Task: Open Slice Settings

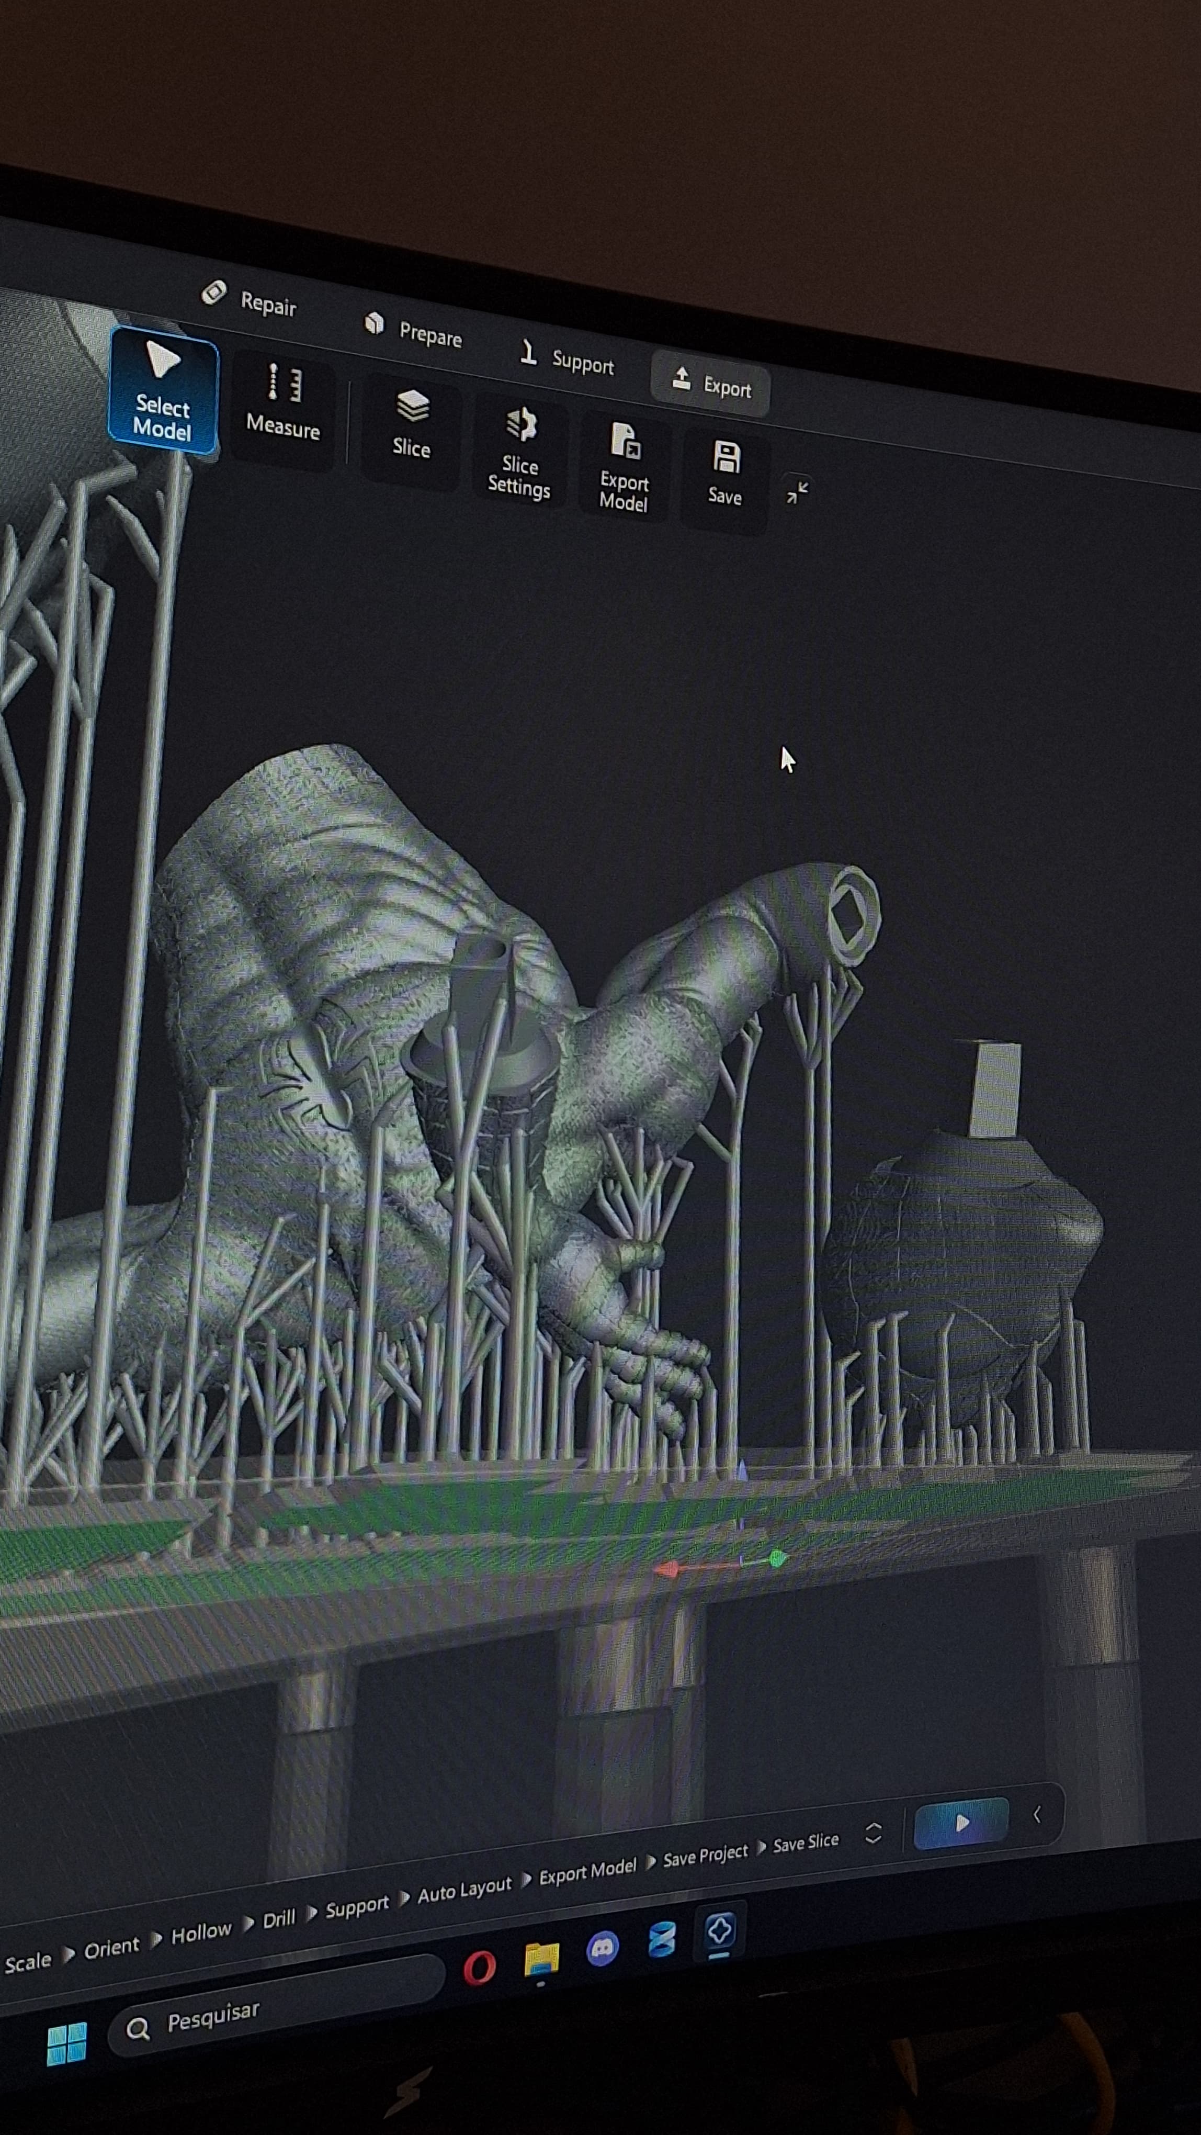Action: tap(519, 453)
